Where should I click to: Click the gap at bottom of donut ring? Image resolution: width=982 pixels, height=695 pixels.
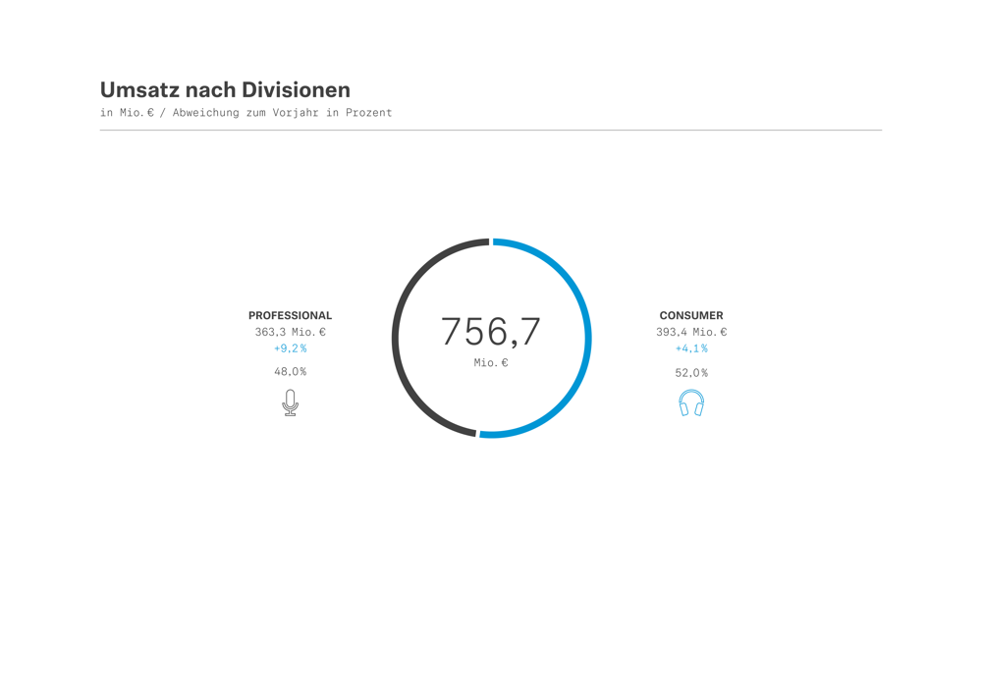(478, 433)
